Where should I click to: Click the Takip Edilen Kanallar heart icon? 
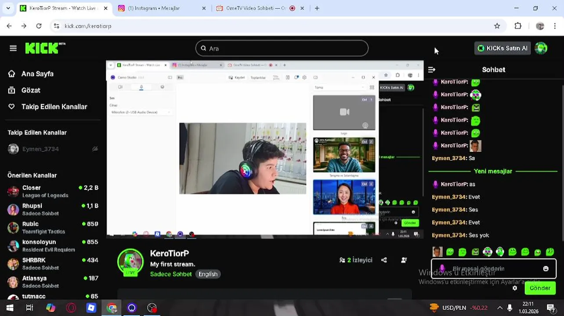click(x=12, y=107)
